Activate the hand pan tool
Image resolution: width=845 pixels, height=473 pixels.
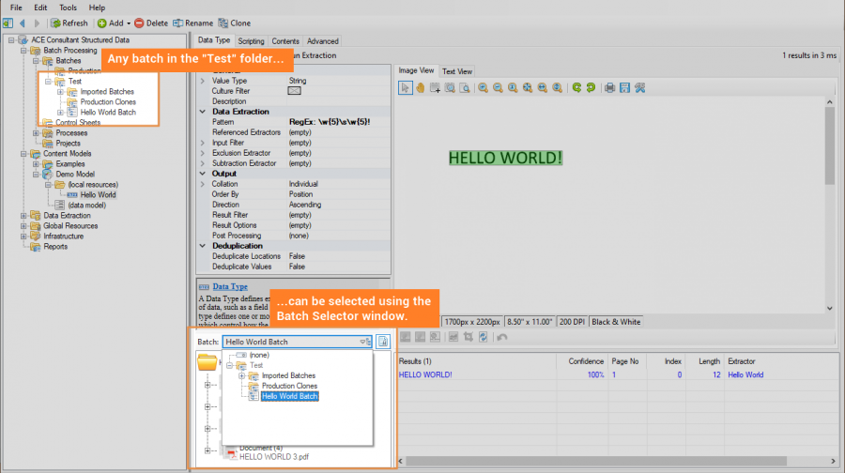421,88
